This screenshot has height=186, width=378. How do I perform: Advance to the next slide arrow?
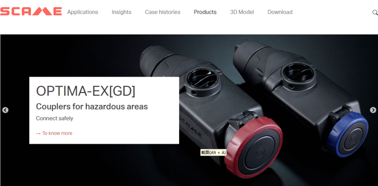point(373,110)
